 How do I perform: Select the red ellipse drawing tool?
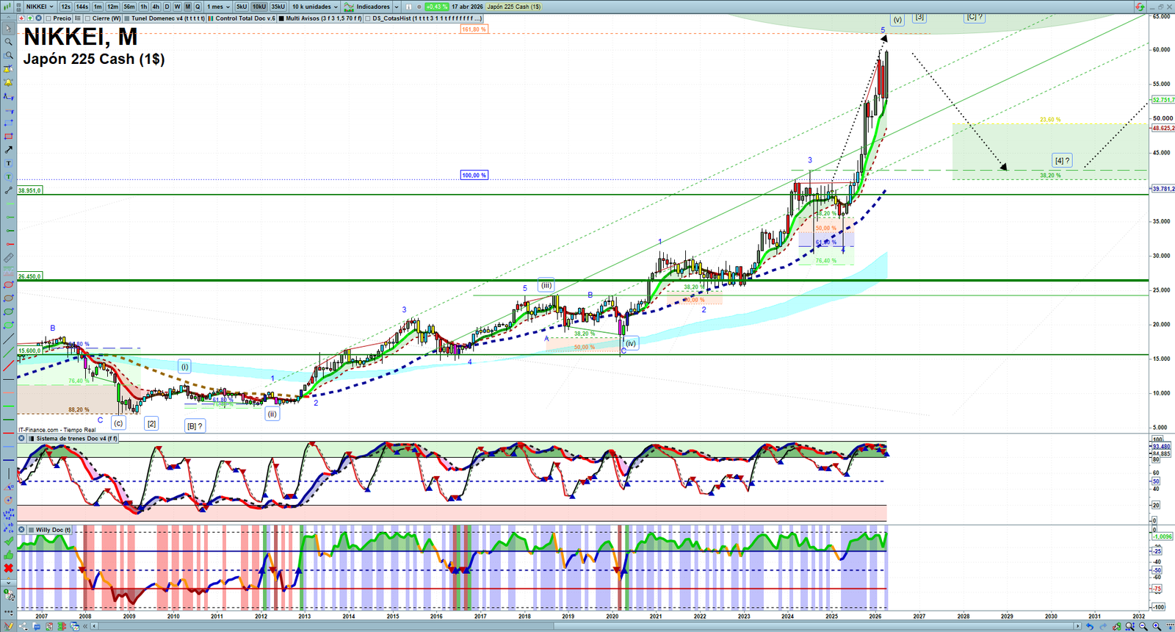(9, 284)
